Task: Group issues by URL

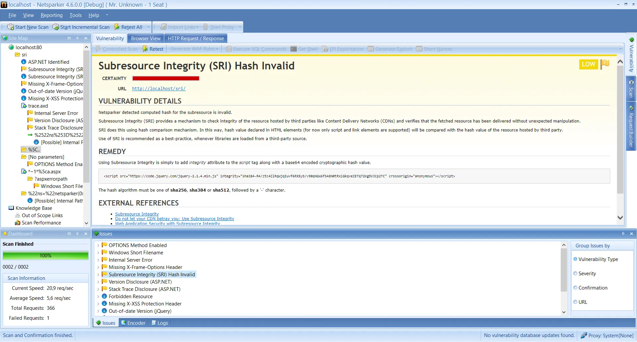Action: (x=576, y=302)
